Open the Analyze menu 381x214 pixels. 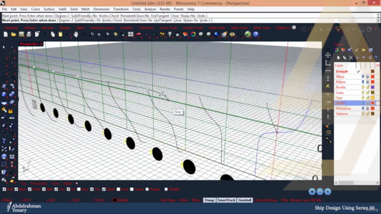[x=150, y=9]
